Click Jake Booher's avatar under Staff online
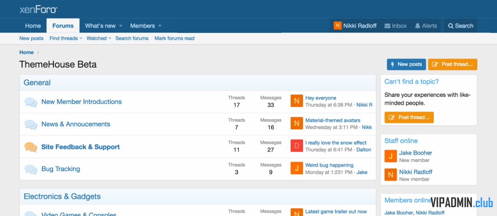The width and height of the screenshot is (497, 216). 390,156
